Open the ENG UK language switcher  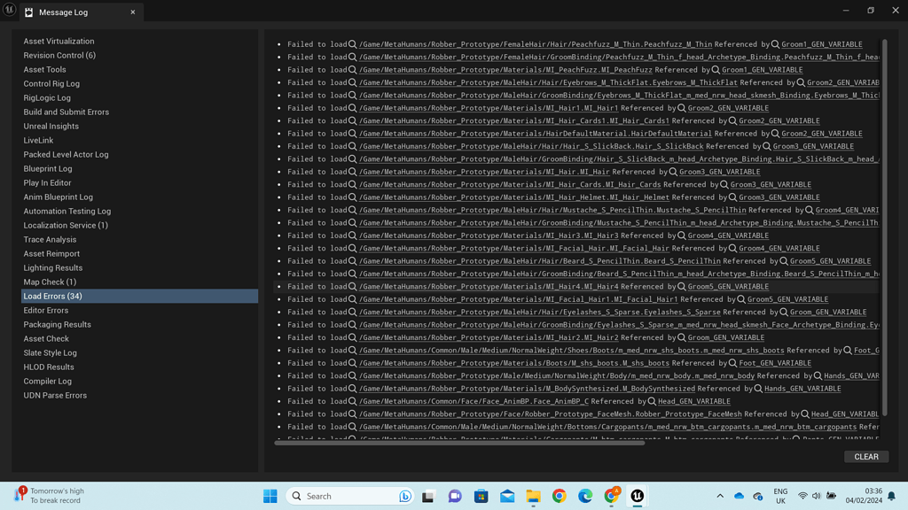[x=780, y=496]
